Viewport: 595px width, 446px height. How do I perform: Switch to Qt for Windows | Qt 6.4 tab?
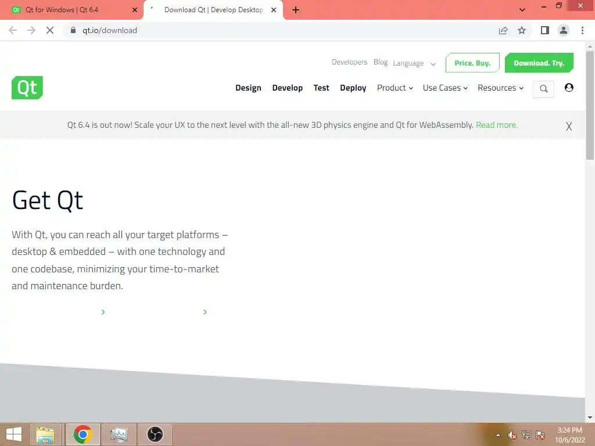click(x=70, y=10)
